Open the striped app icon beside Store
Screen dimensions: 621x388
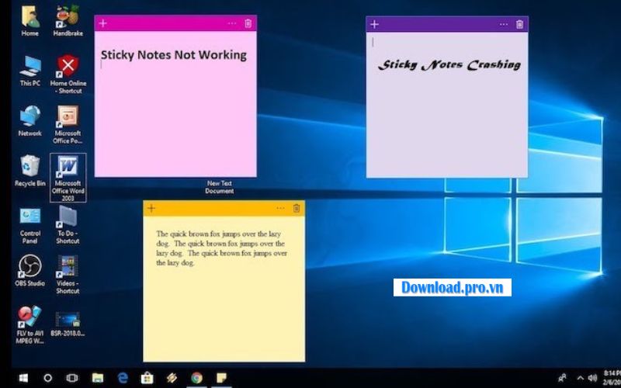coord(172,378)
